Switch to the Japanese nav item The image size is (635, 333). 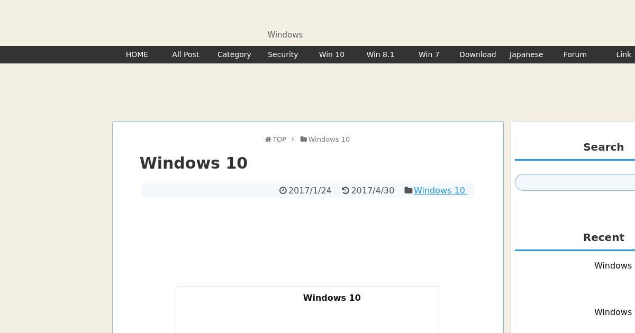pyautogui.click(x=527, y=54)
